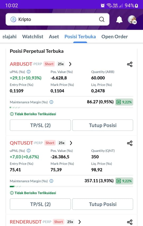Expand QNTUSDT position details chevron

(x=71, y=143)
